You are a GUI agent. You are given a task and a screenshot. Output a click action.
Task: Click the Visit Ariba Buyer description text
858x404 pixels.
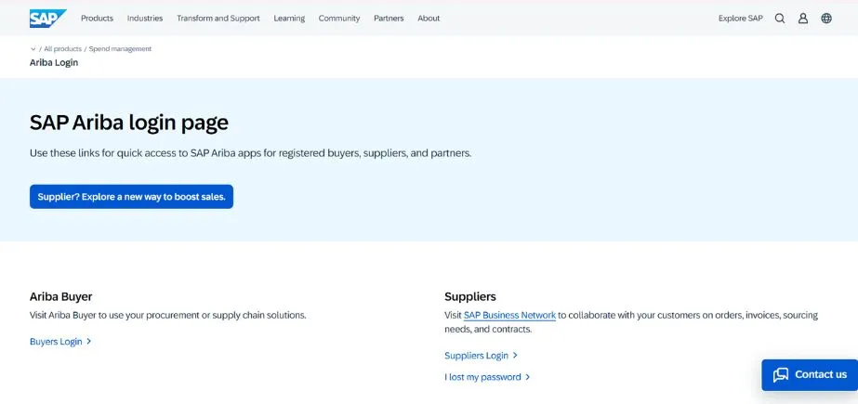(x=168, y=315)
